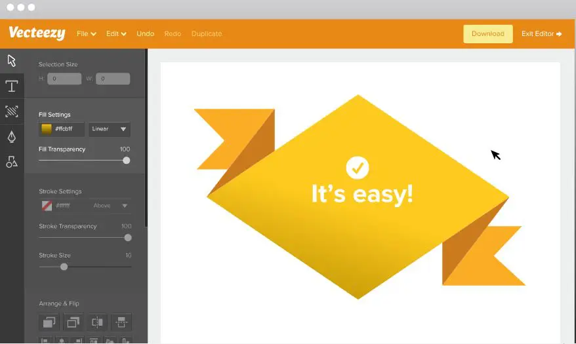This screenshot has height=344, width=576.
Task: Click Exit Editor link
Action: click(x=541, y=34)
